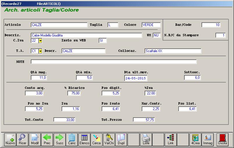Open the Liste printer icon
Viewport: 234px width, 148px height.
[x=146, y=140]
